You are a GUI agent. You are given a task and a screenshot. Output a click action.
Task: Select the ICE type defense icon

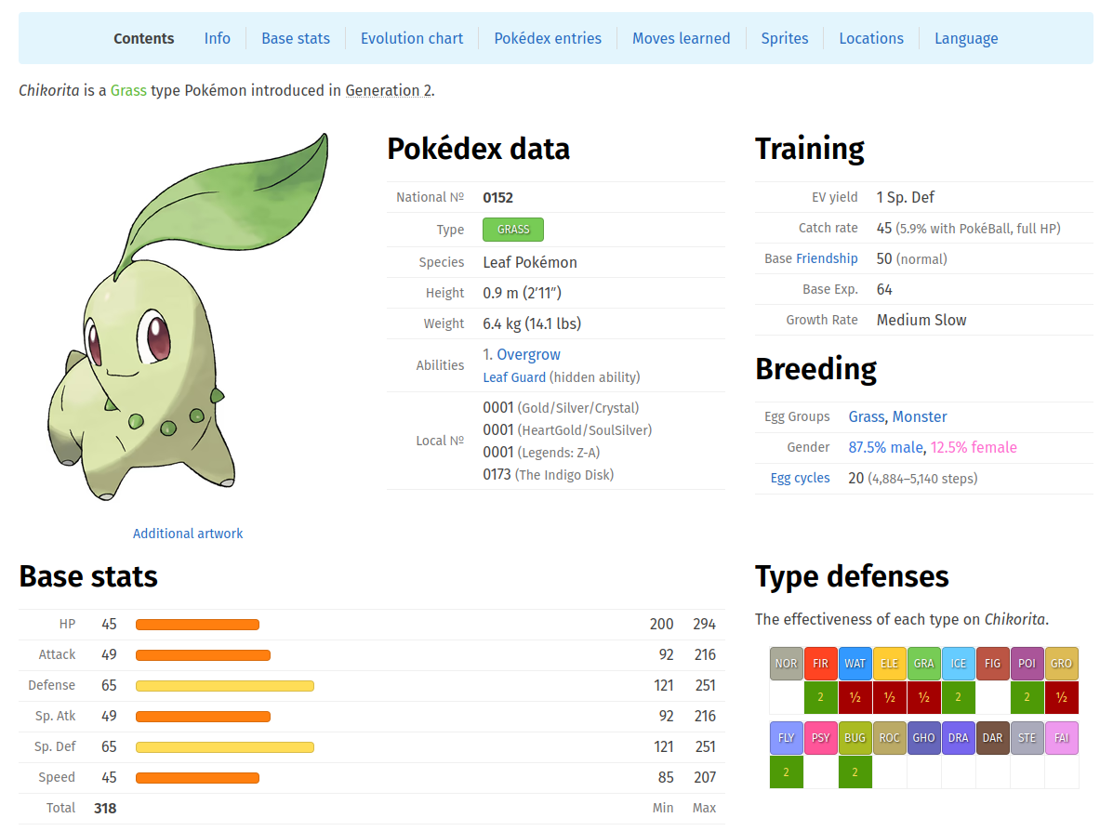[x=958, y=663]
